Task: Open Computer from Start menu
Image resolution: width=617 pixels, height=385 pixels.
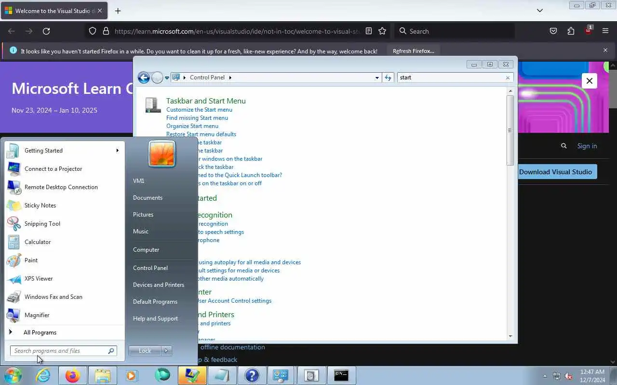Action: click(x=146, y=250)
